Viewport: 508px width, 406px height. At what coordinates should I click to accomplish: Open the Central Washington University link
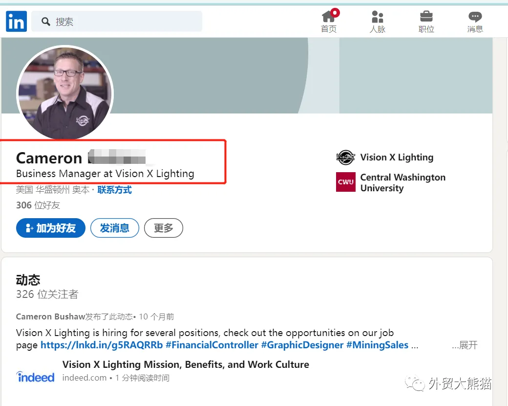pos(402,183)
